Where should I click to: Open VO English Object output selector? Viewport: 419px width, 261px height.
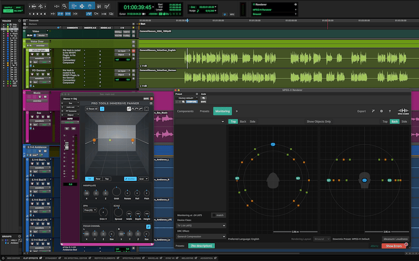[122, 54]
